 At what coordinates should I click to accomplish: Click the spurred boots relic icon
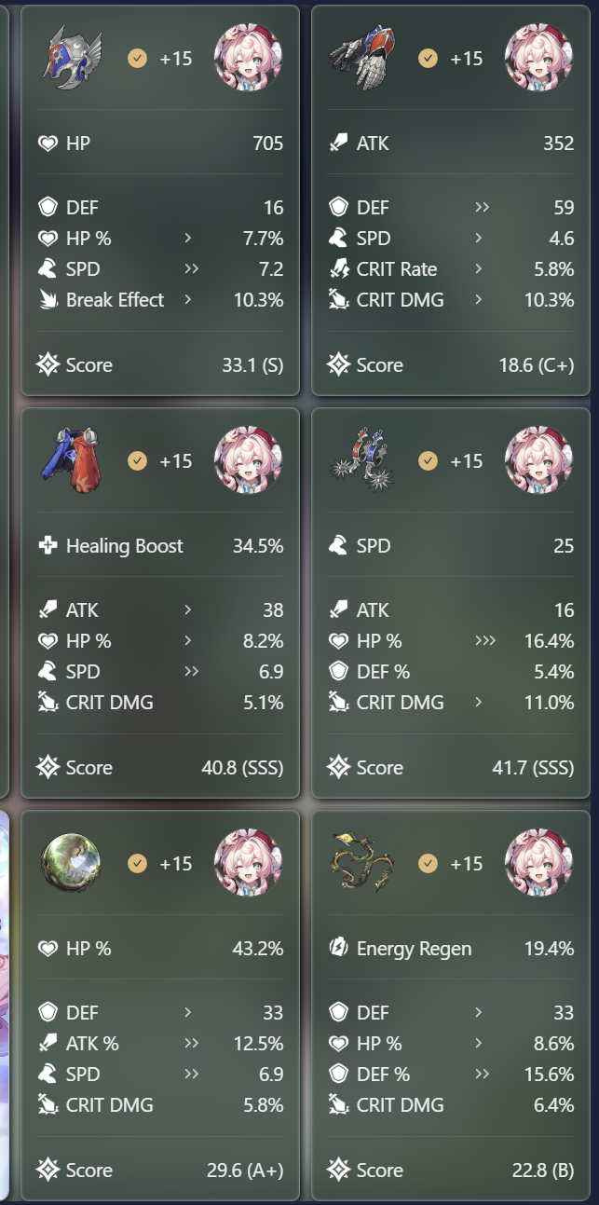coord(361,460)
